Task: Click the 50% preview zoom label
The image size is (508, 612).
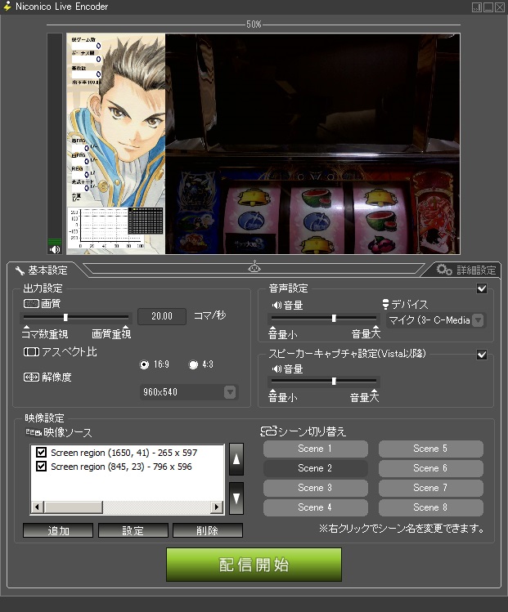Action: 254,25
